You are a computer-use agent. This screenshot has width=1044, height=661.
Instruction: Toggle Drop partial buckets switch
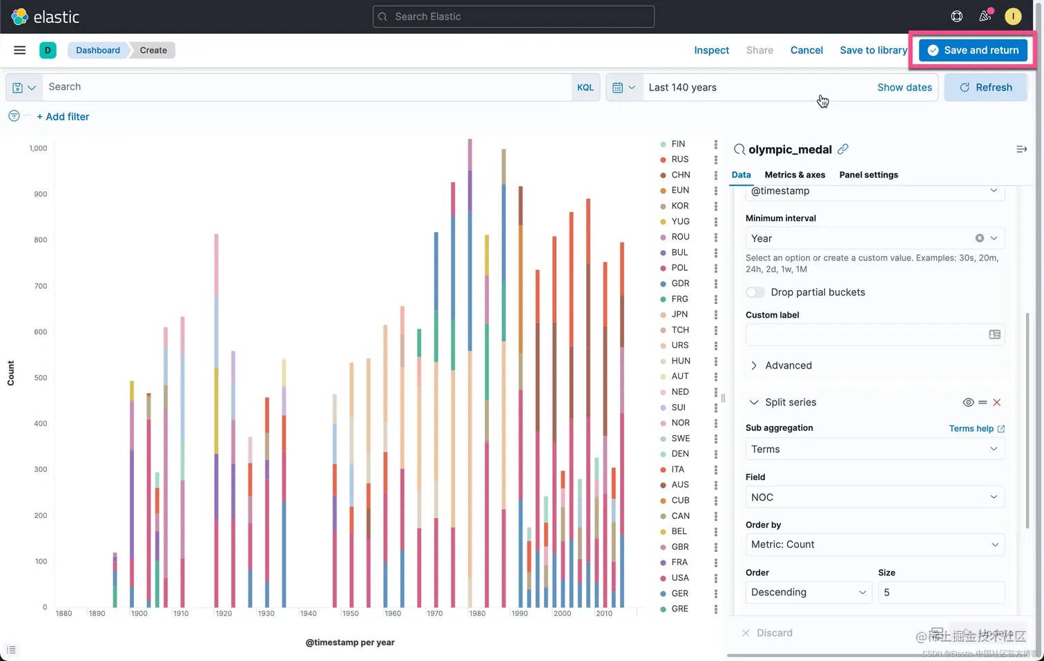[755, 292]
